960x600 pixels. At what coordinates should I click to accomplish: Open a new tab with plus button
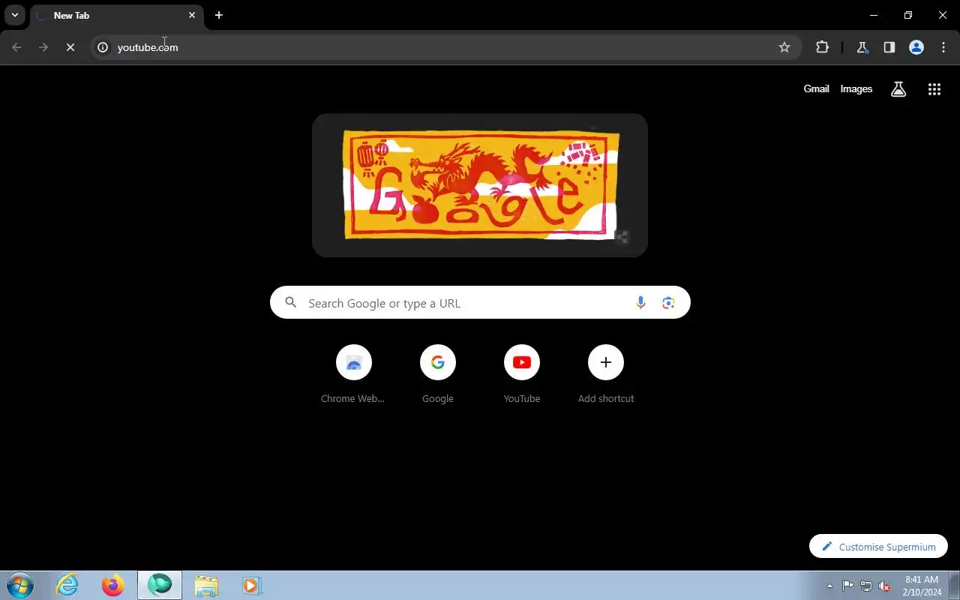218,15
